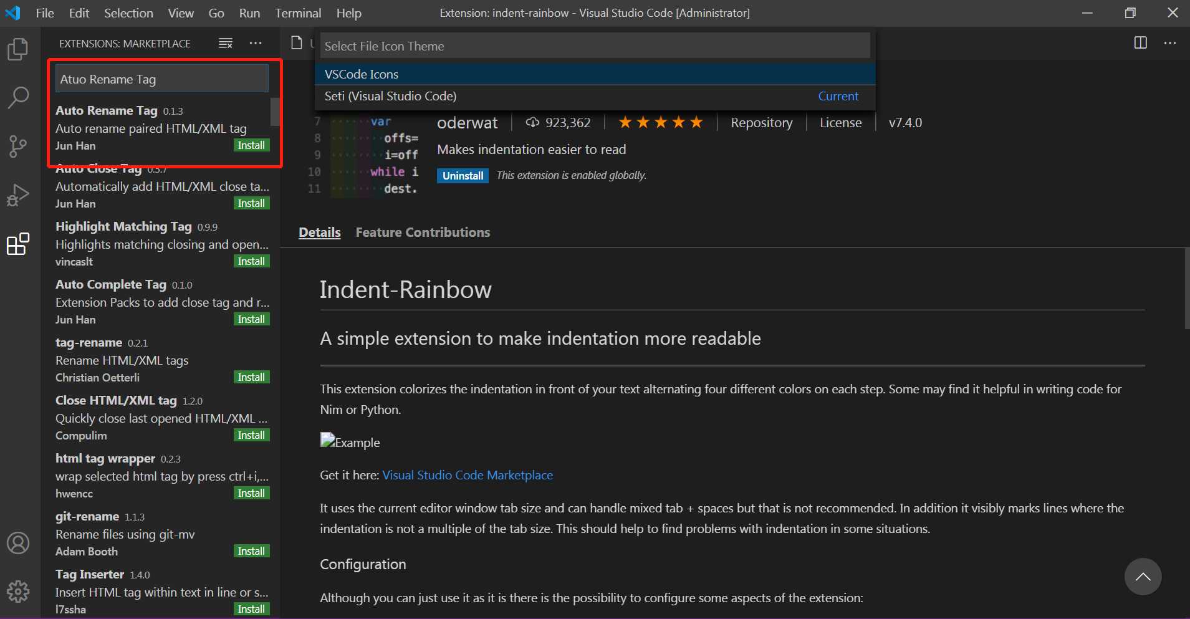Open tag-rename extension details

[x=159, y=360]
